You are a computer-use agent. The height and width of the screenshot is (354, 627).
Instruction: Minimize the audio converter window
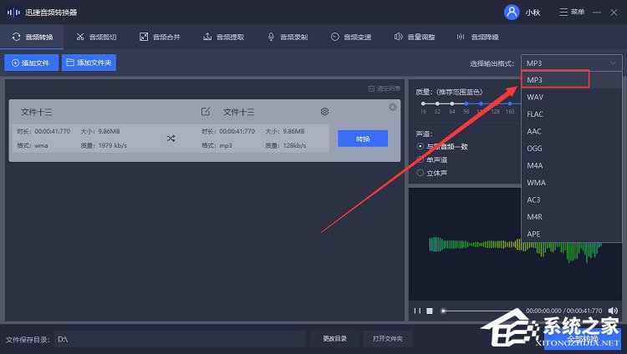click(x=597, y=13)
